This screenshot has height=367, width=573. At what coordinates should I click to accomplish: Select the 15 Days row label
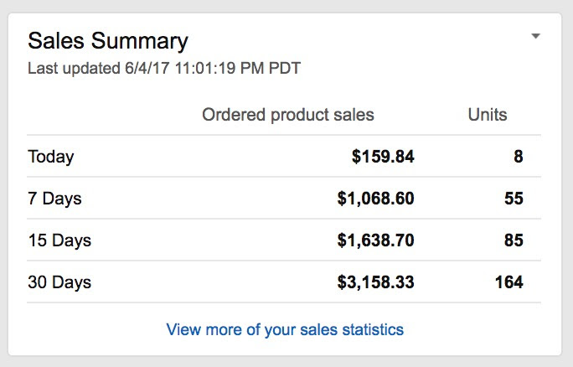click(59, 240)
